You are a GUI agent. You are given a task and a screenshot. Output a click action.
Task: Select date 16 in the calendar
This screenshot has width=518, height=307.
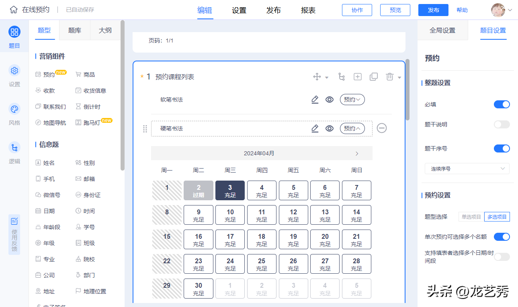[199, 240]
